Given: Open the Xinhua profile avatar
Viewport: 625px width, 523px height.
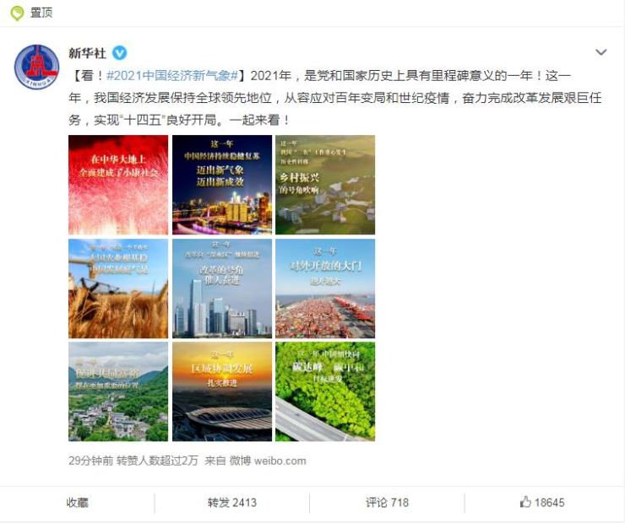Looking at the screenshot, I should (36, 67).
